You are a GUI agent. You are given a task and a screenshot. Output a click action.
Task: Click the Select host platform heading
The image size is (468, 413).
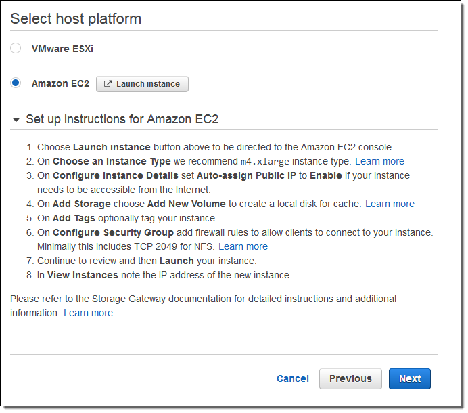76,19
